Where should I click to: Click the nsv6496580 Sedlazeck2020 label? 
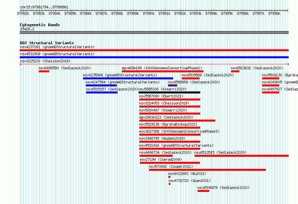pyautogui.click(x=65, y=68)
